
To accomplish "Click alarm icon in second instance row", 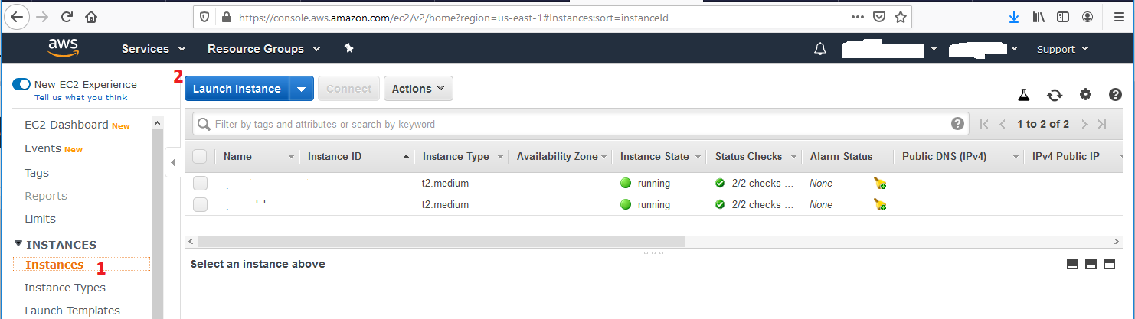I will [x=880, y=204].
